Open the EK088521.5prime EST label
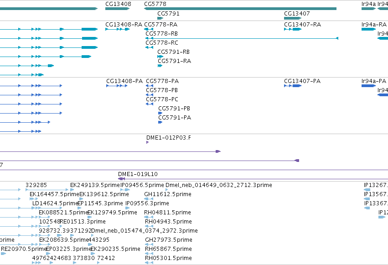Screen dimensions: 388x265 pos(63,213)
